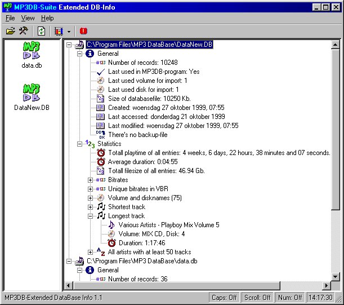The image size is (344, 305).
Task: Click the red stop toolbar icon
Action: click(83, 31)
